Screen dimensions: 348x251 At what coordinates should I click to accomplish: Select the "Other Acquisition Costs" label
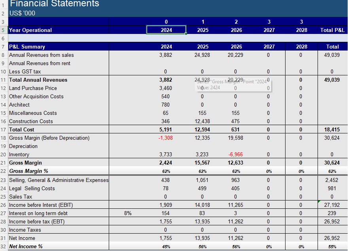point(36,96)
